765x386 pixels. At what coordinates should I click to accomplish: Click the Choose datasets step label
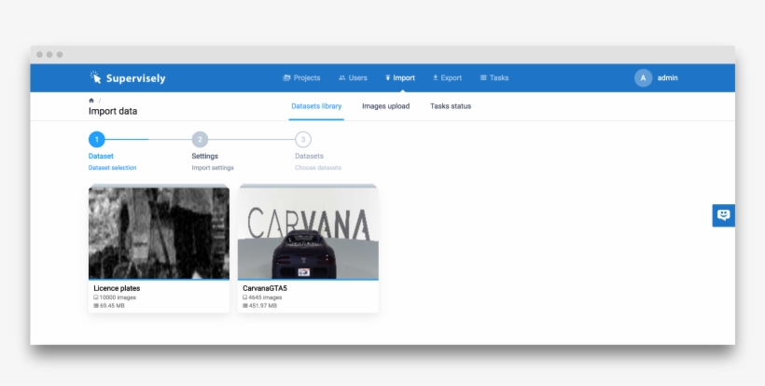point(318,168)
